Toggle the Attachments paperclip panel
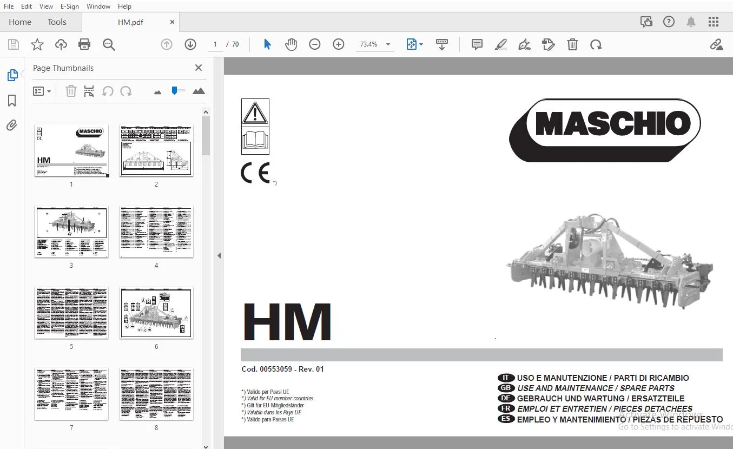Viewport: 733px width, 449px height. 12,126
